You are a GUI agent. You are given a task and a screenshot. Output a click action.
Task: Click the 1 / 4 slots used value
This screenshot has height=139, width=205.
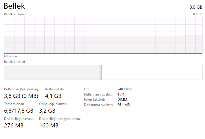(121, 94)
